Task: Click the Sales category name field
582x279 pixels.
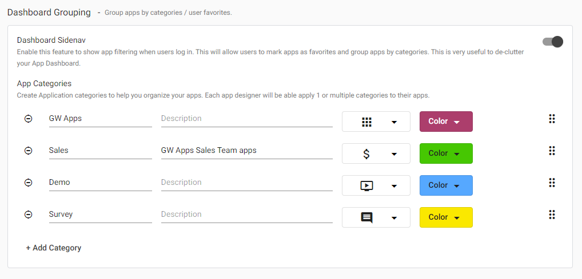Action: coord(100,151)
